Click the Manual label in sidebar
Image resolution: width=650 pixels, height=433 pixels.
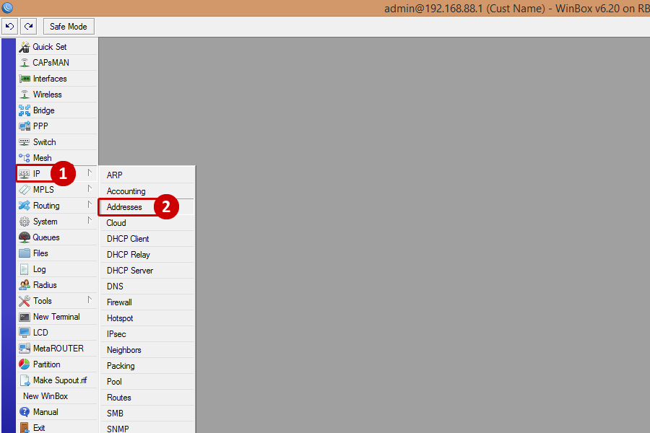click(45, 412)
